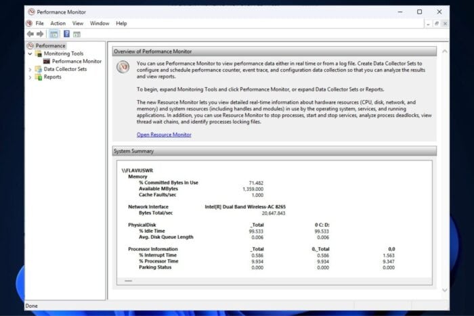Toggle the Show/Hide Console Tree icon
The image size is (474, 316).
53,34
